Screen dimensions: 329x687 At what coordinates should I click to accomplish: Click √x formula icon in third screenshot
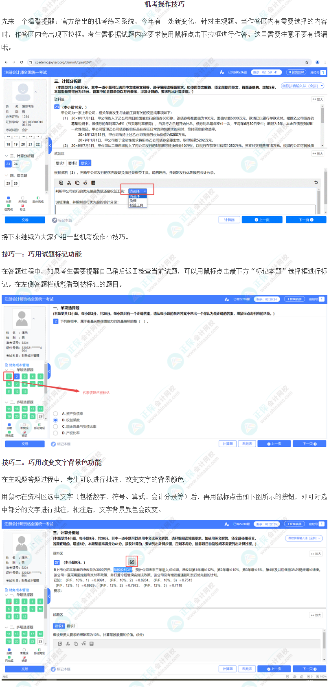point(84,644)
